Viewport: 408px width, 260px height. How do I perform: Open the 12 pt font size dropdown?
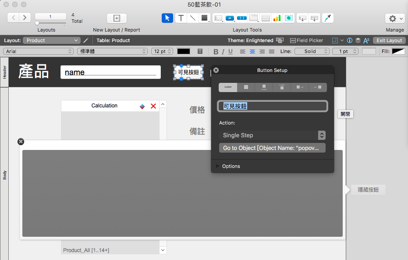pos(162,51)
